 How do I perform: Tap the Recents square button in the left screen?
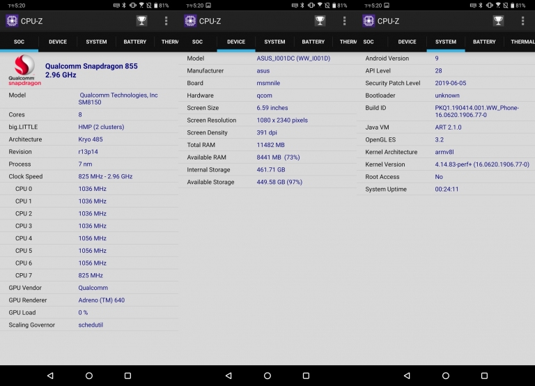click(x=127, y=376)
